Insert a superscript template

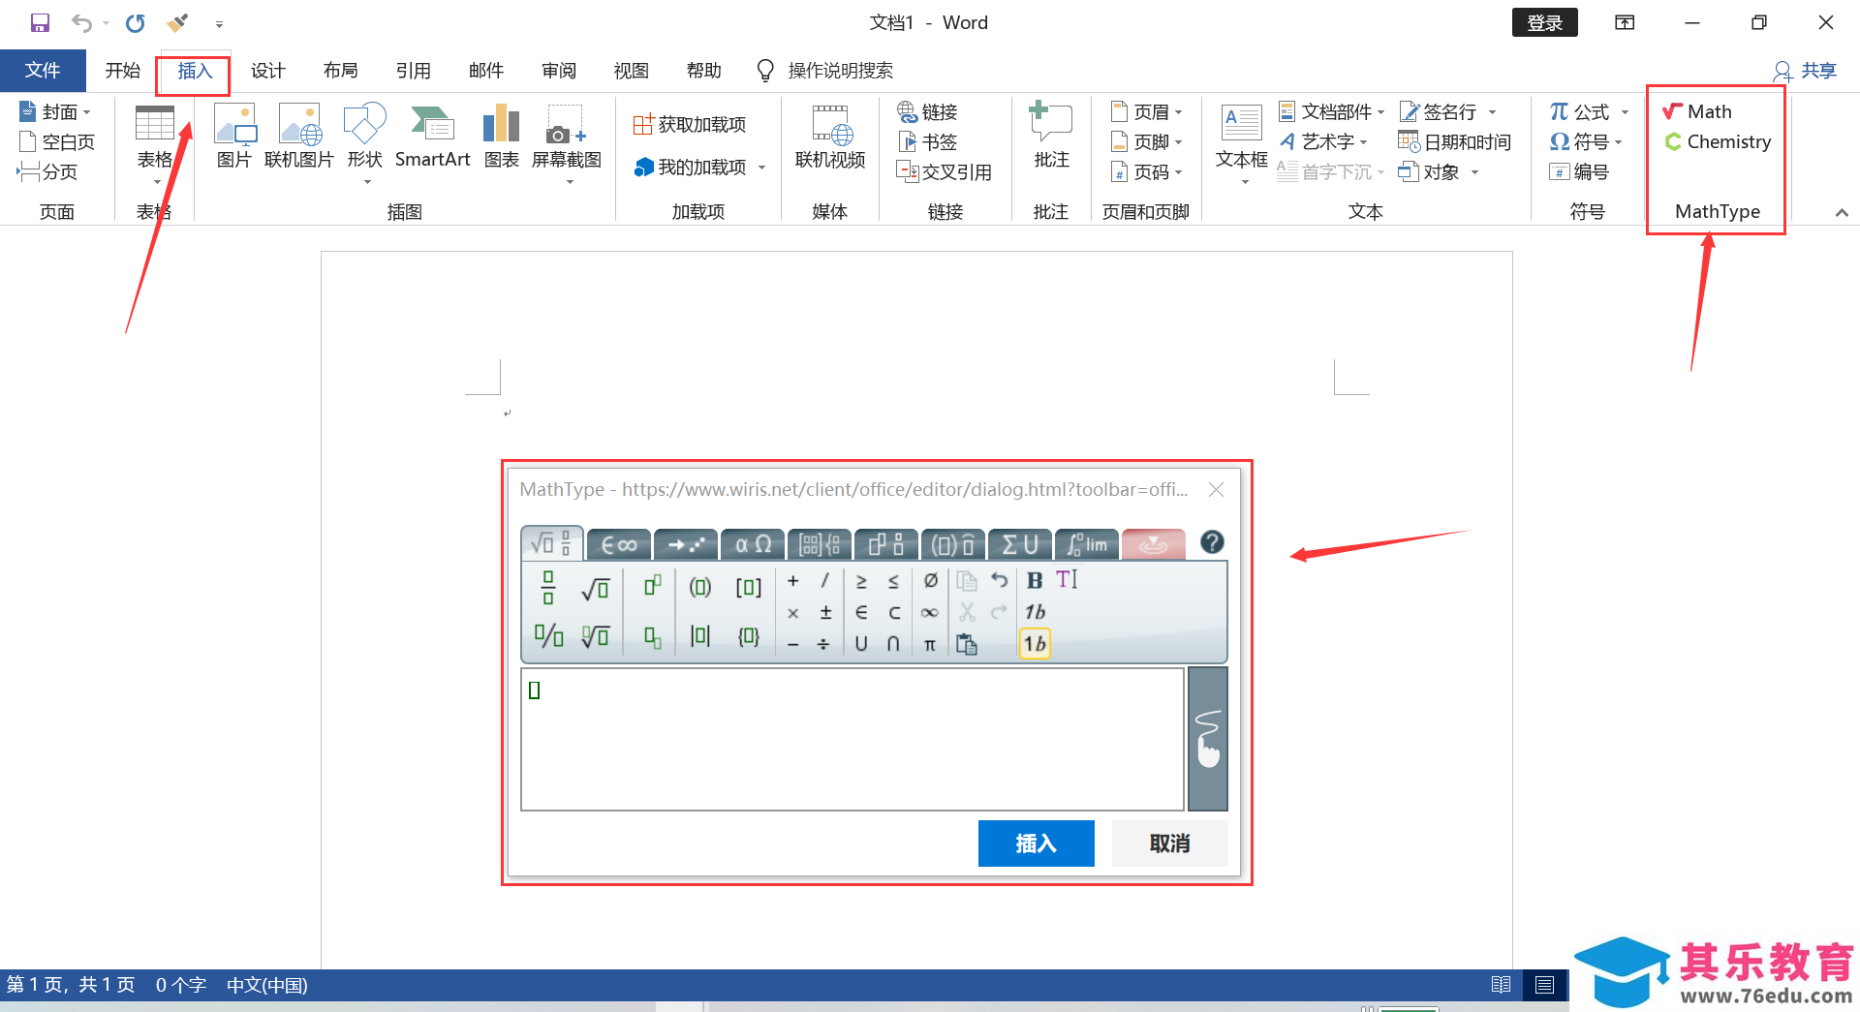click(653, 586)
